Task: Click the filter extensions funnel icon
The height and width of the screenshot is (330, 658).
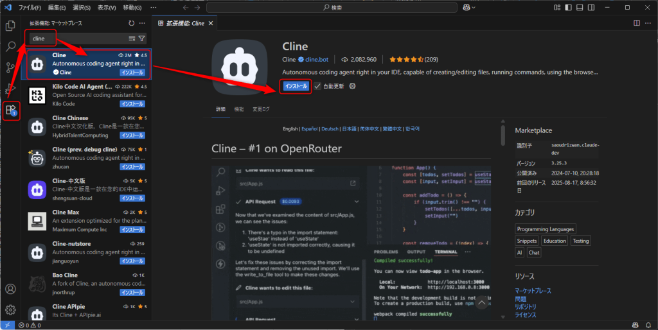Action: (x=142, y=39)
